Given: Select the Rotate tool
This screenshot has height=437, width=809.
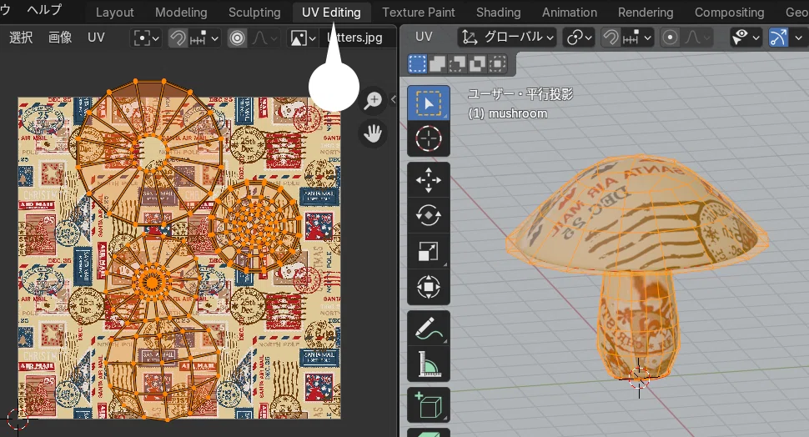Looking at the screenshot, I should pyautogui.click(x=428, y=216).
